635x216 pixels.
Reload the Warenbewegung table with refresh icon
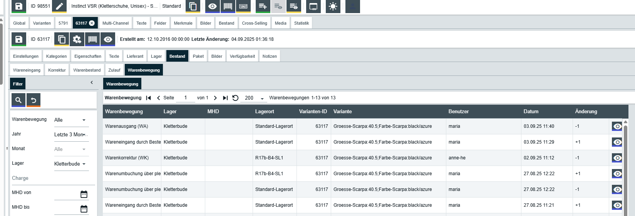pyautogui.click(x=235, y=98)
